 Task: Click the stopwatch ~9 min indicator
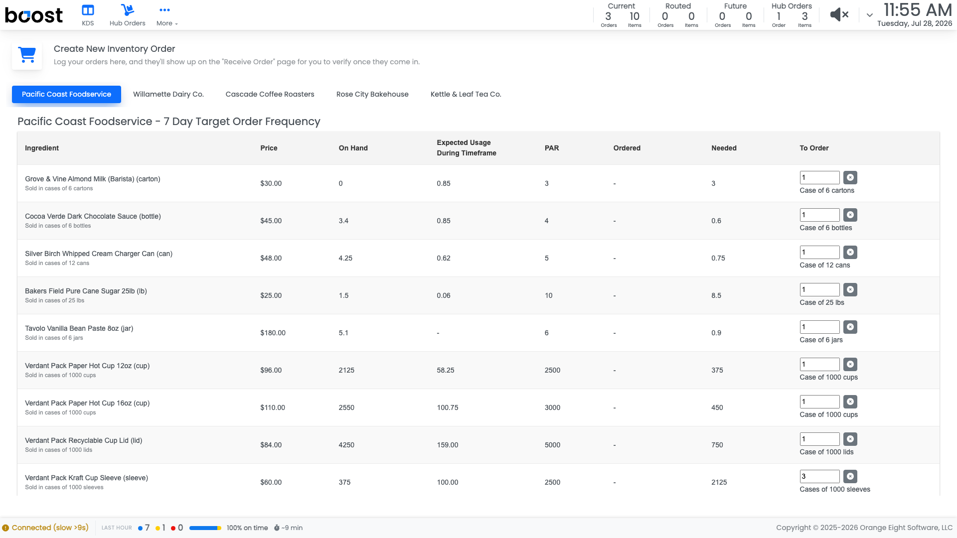point(288,528)
